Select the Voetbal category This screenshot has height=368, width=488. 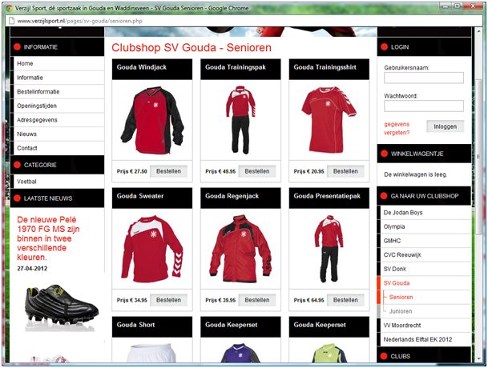[x=27, y=182]
